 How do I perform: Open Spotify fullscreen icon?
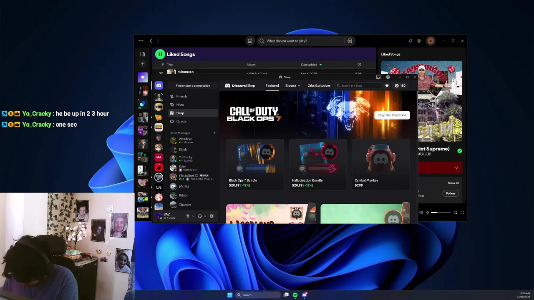pos(462,212)
